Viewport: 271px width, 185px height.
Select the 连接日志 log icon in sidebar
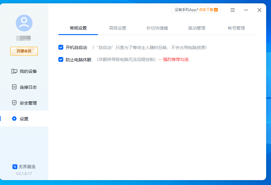(x=14, y=87)
